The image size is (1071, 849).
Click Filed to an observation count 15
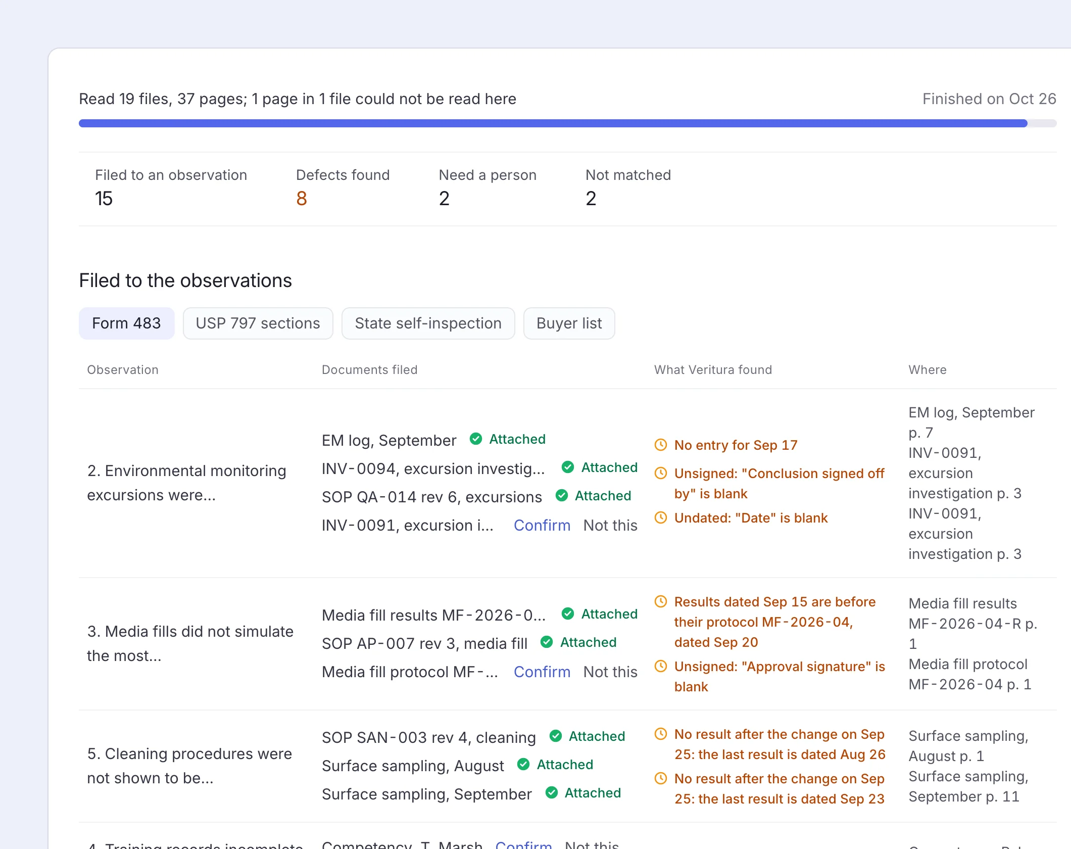pos(104,199)
